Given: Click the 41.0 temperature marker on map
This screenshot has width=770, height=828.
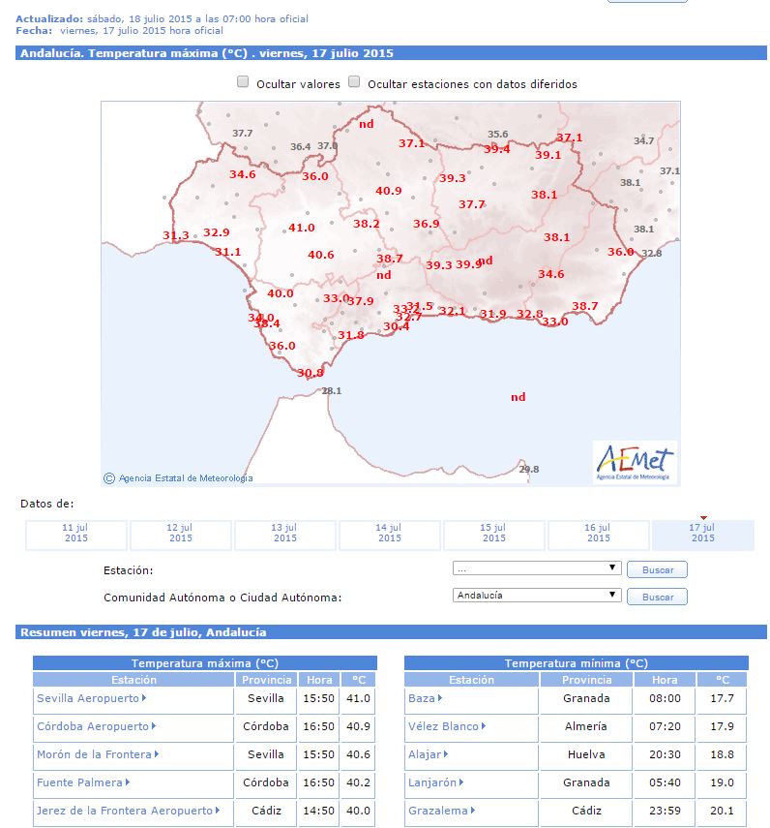Looking at the screenshot, I should click(302, 229).
